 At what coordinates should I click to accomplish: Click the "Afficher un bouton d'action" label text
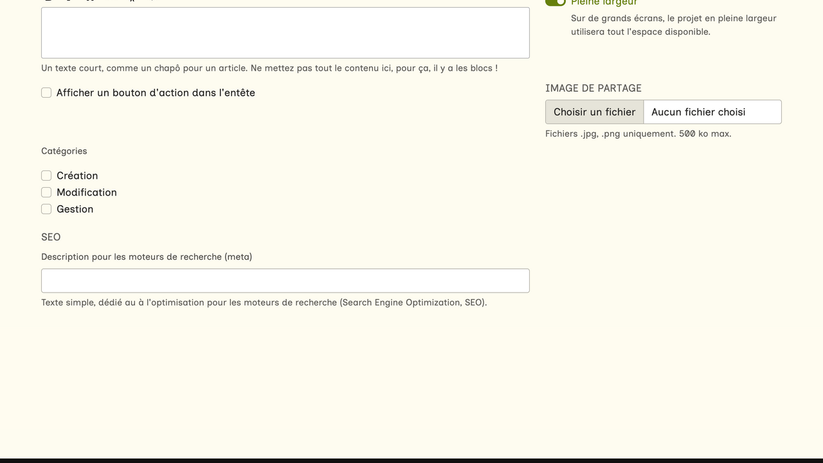pyautogui.click(x=156, y=93)
